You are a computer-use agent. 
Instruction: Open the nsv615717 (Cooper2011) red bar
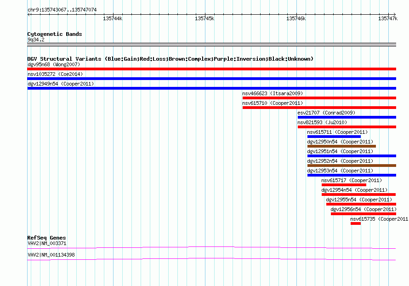point(344,185)
